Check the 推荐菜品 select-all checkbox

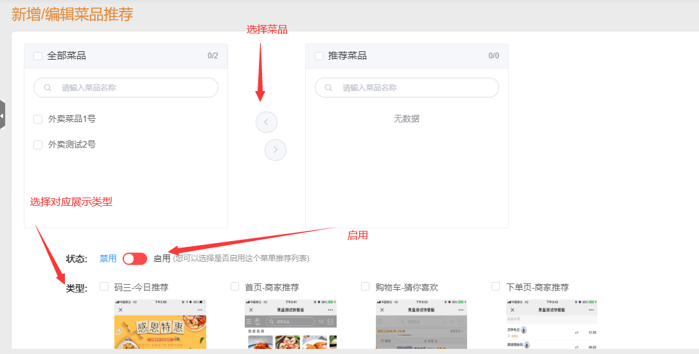319,56
